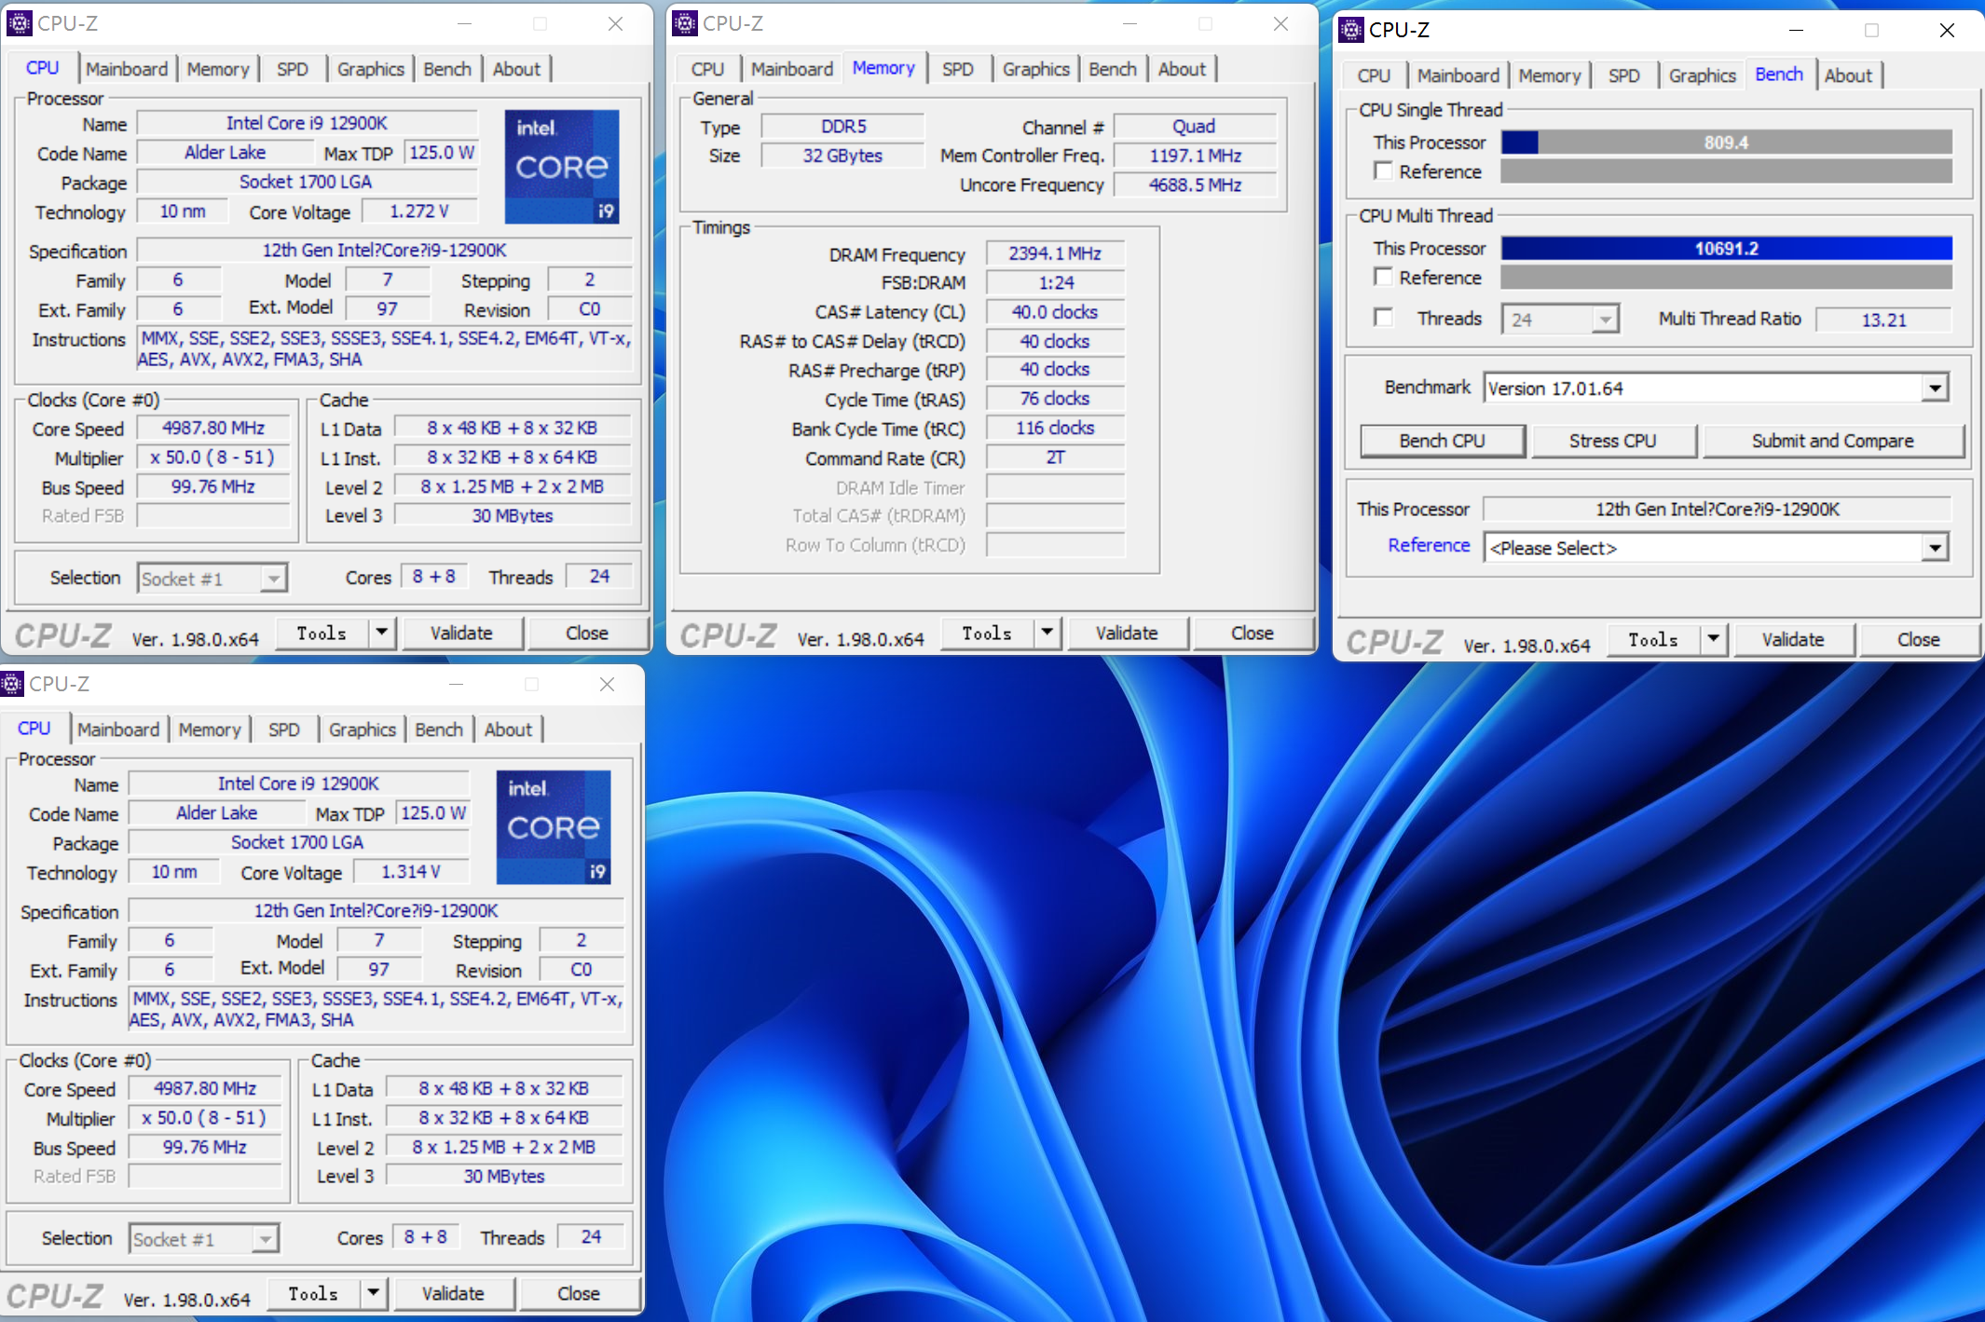1985x1322 pixels.
Task: Toggle the Threads checkbox in Bench window
Action: (1384, 319)
